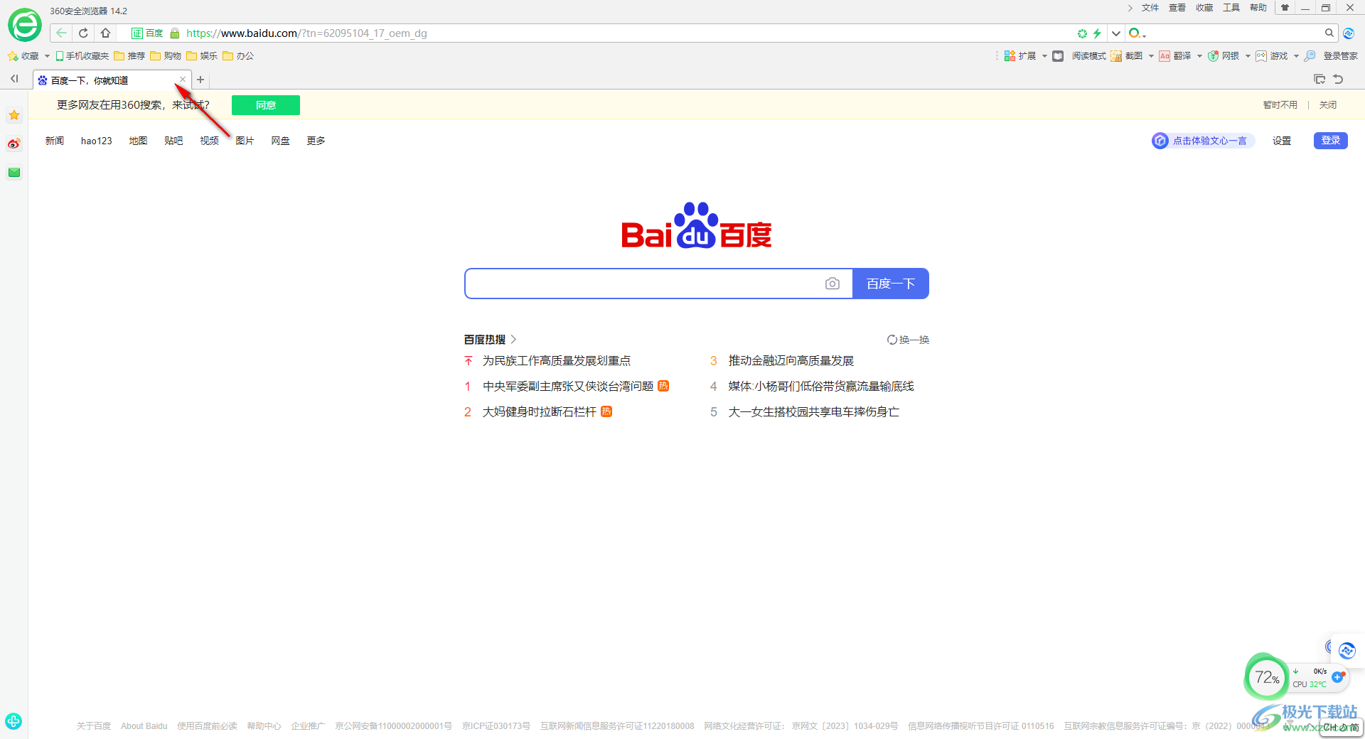This screenshot has height=739, width=1365.
Task: Open the favorites star in sidebar
Action: (14, 115)
